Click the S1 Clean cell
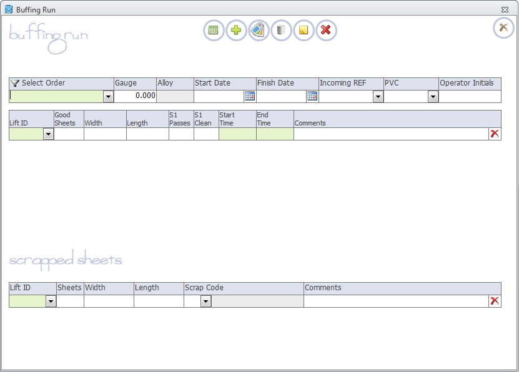 (x=206, y=134)
